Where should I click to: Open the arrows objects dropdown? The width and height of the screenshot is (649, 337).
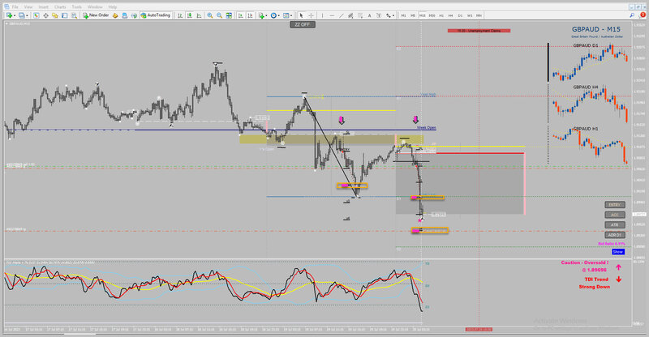click(389, 15)
